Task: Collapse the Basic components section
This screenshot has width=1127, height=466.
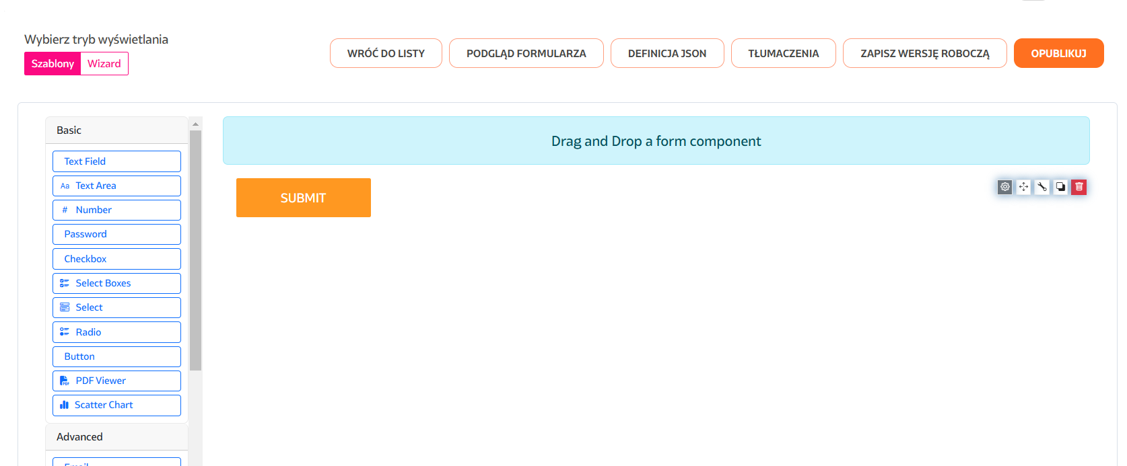Action: point(116,130)
